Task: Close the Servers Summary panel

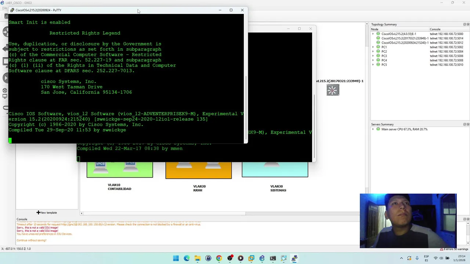Action: 468,124
